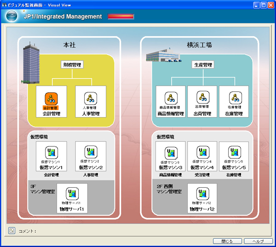Click the comment icon beside コメント
The height and width of the screenshot is (247, 276).
[12, 230]
